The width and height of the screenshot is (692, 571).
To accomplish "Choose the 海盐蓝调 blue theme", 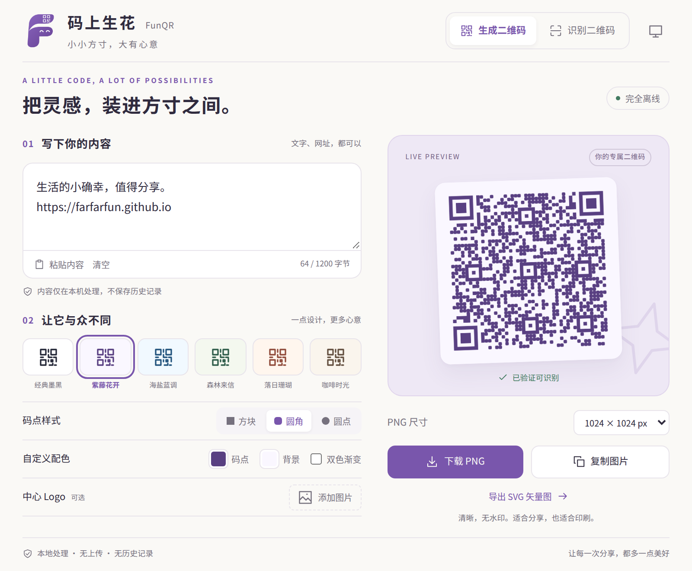I will pos(163,357).
